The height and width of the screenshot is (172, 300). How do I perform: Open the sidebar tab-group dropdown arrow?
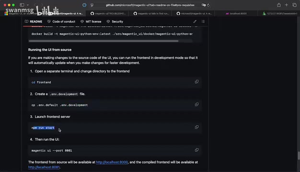pyautogui.click(x=28, y=5)
